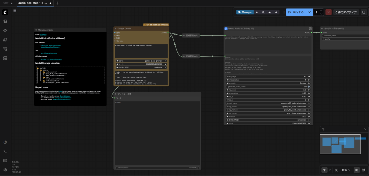Viewport: 369px width, 176px height.
Task: Open the hamburger menu on canvas
Action: [15, 10]
